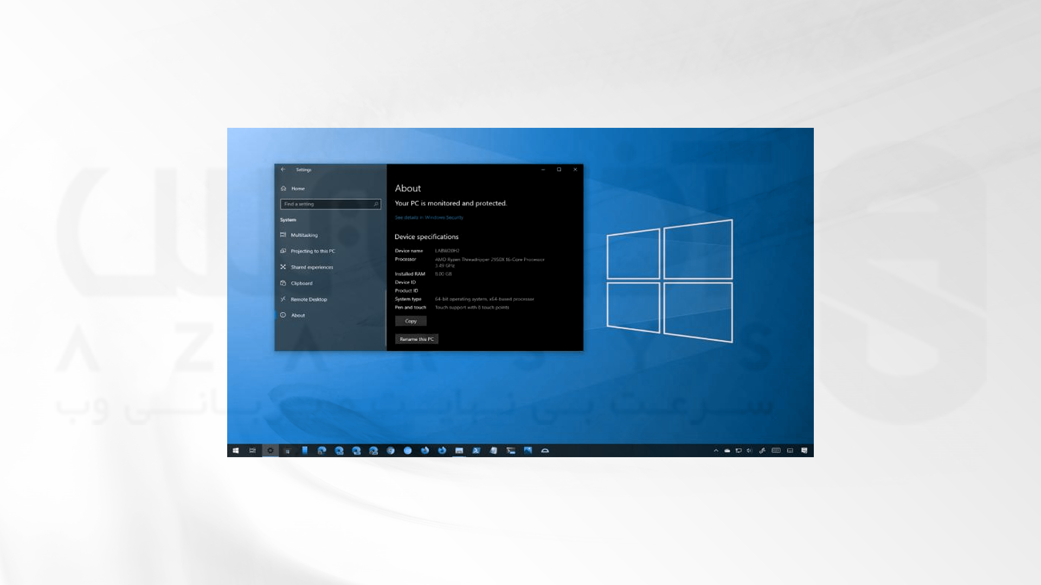Open the Terminal command prompt taskbar icon
This screenshot has height=585, width=1041.
coord(511,451)
